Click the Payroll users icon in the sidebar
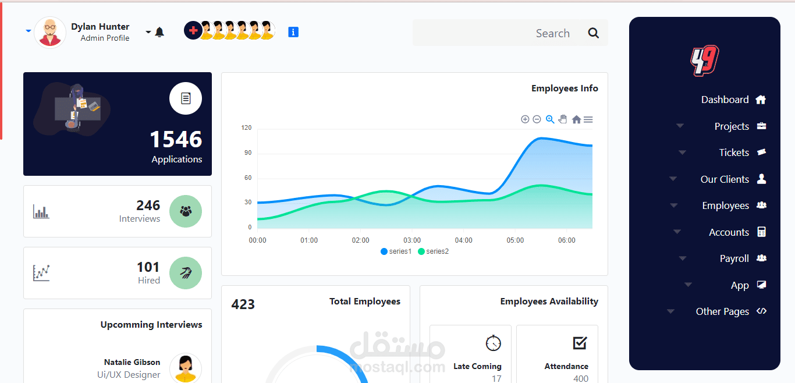Image resolution: width=795 pixels, height=383 pixels. (761, 258)
